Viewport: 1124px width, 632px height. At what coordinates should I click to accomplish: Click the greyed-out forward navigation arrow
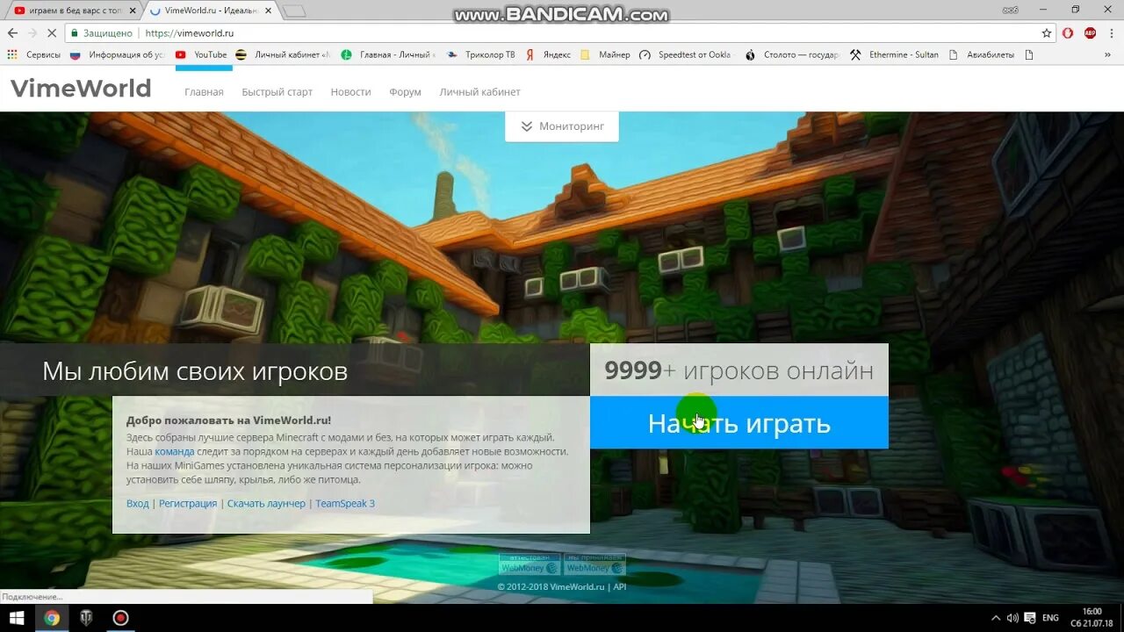tap(32, 33)
